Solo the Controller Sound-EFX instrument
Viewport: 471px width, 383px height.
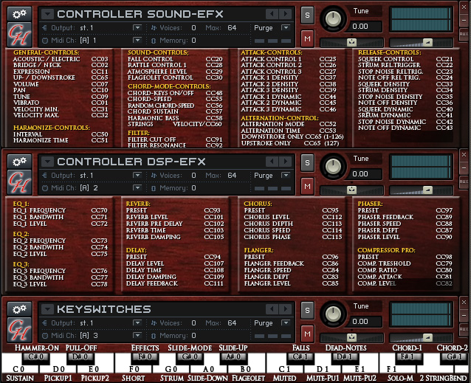[307, 15]
